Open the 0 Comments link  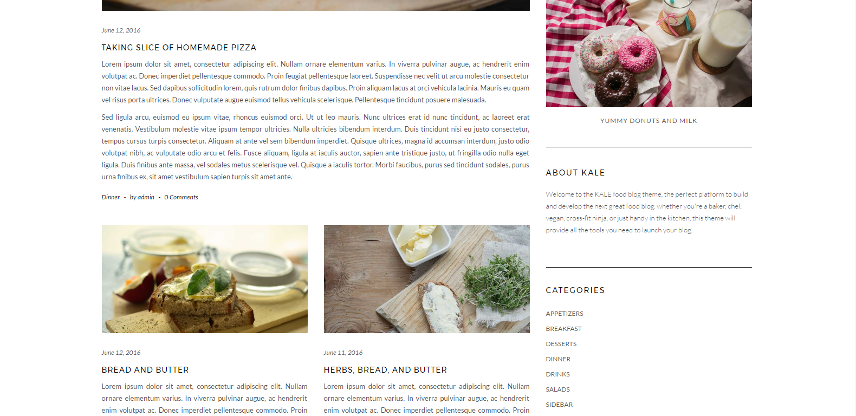point(181,197)
